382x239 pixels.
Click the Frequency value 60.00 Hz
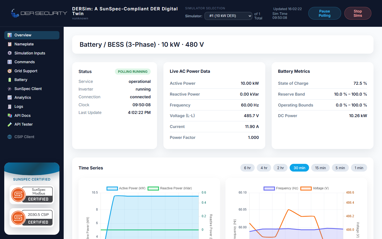click(250, 105)
